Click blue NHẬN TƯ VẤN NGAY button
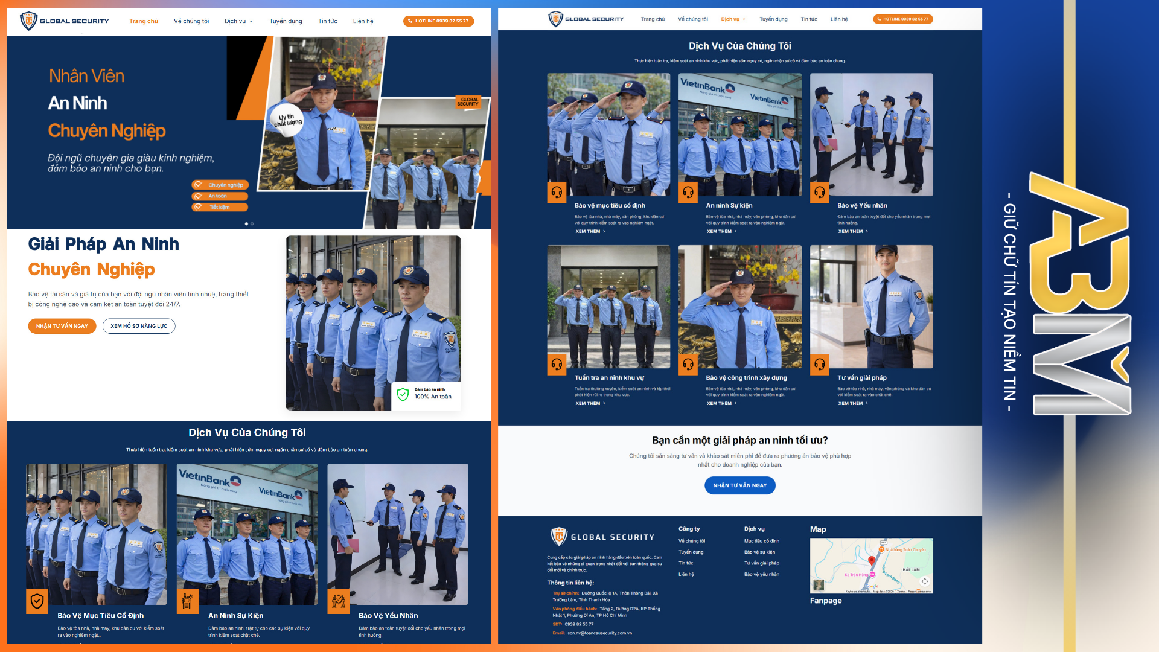The image size is (1159, 652). (x=740, y=485)
